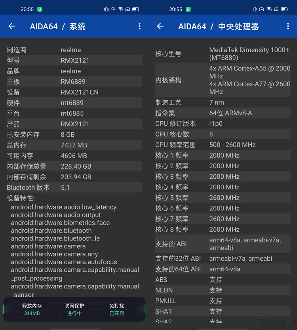Select the 内核架构 Cortex-A55/A77 row
This screenshot has height=330, width=297.
223,80
